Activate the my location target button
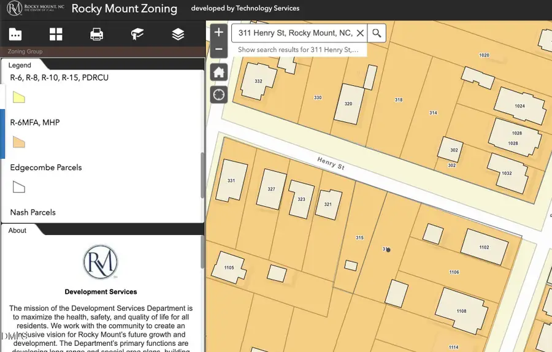The image size is (552, 352). (x=218, y=94)
